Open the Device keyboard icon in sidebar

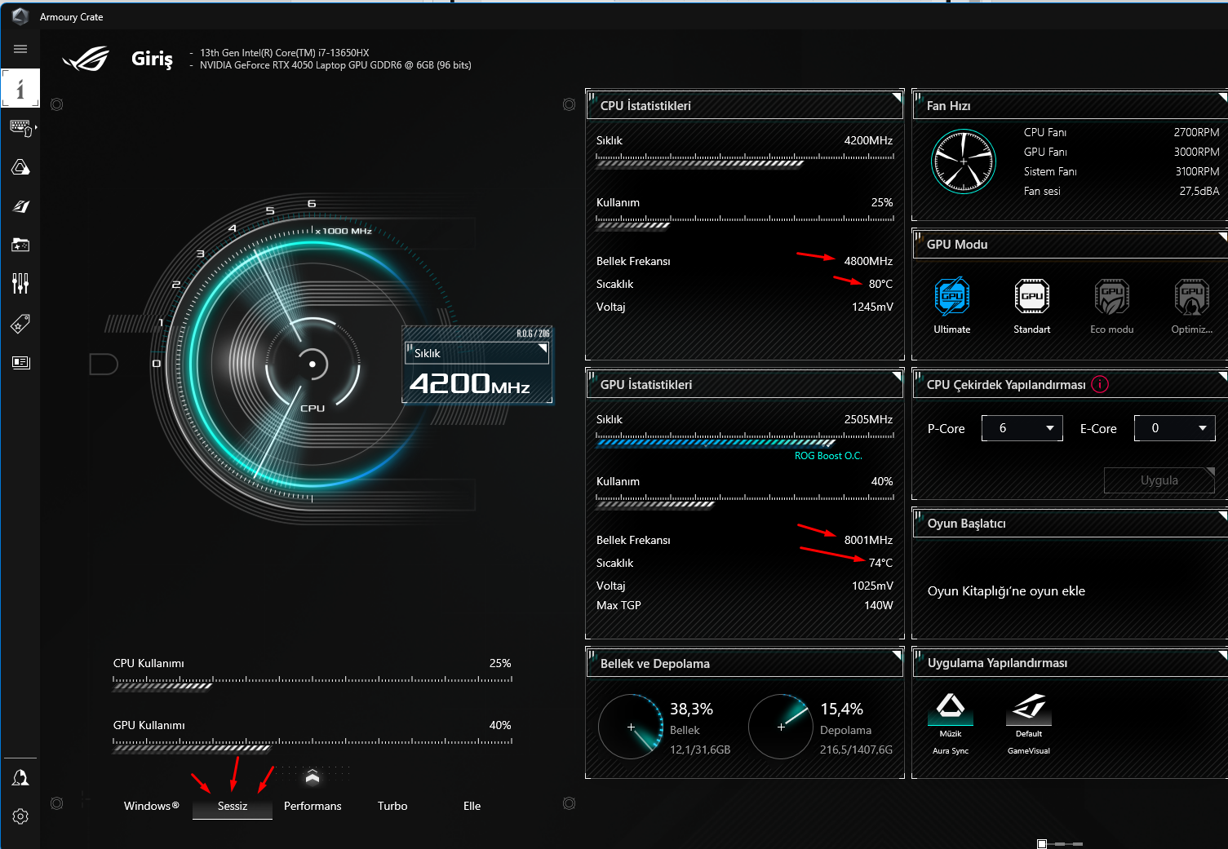point(20,128)
